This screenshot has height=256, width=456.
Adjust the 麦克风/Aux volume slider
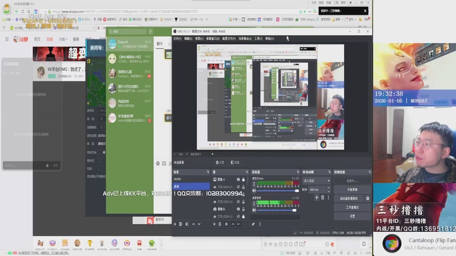pos(278,191)
